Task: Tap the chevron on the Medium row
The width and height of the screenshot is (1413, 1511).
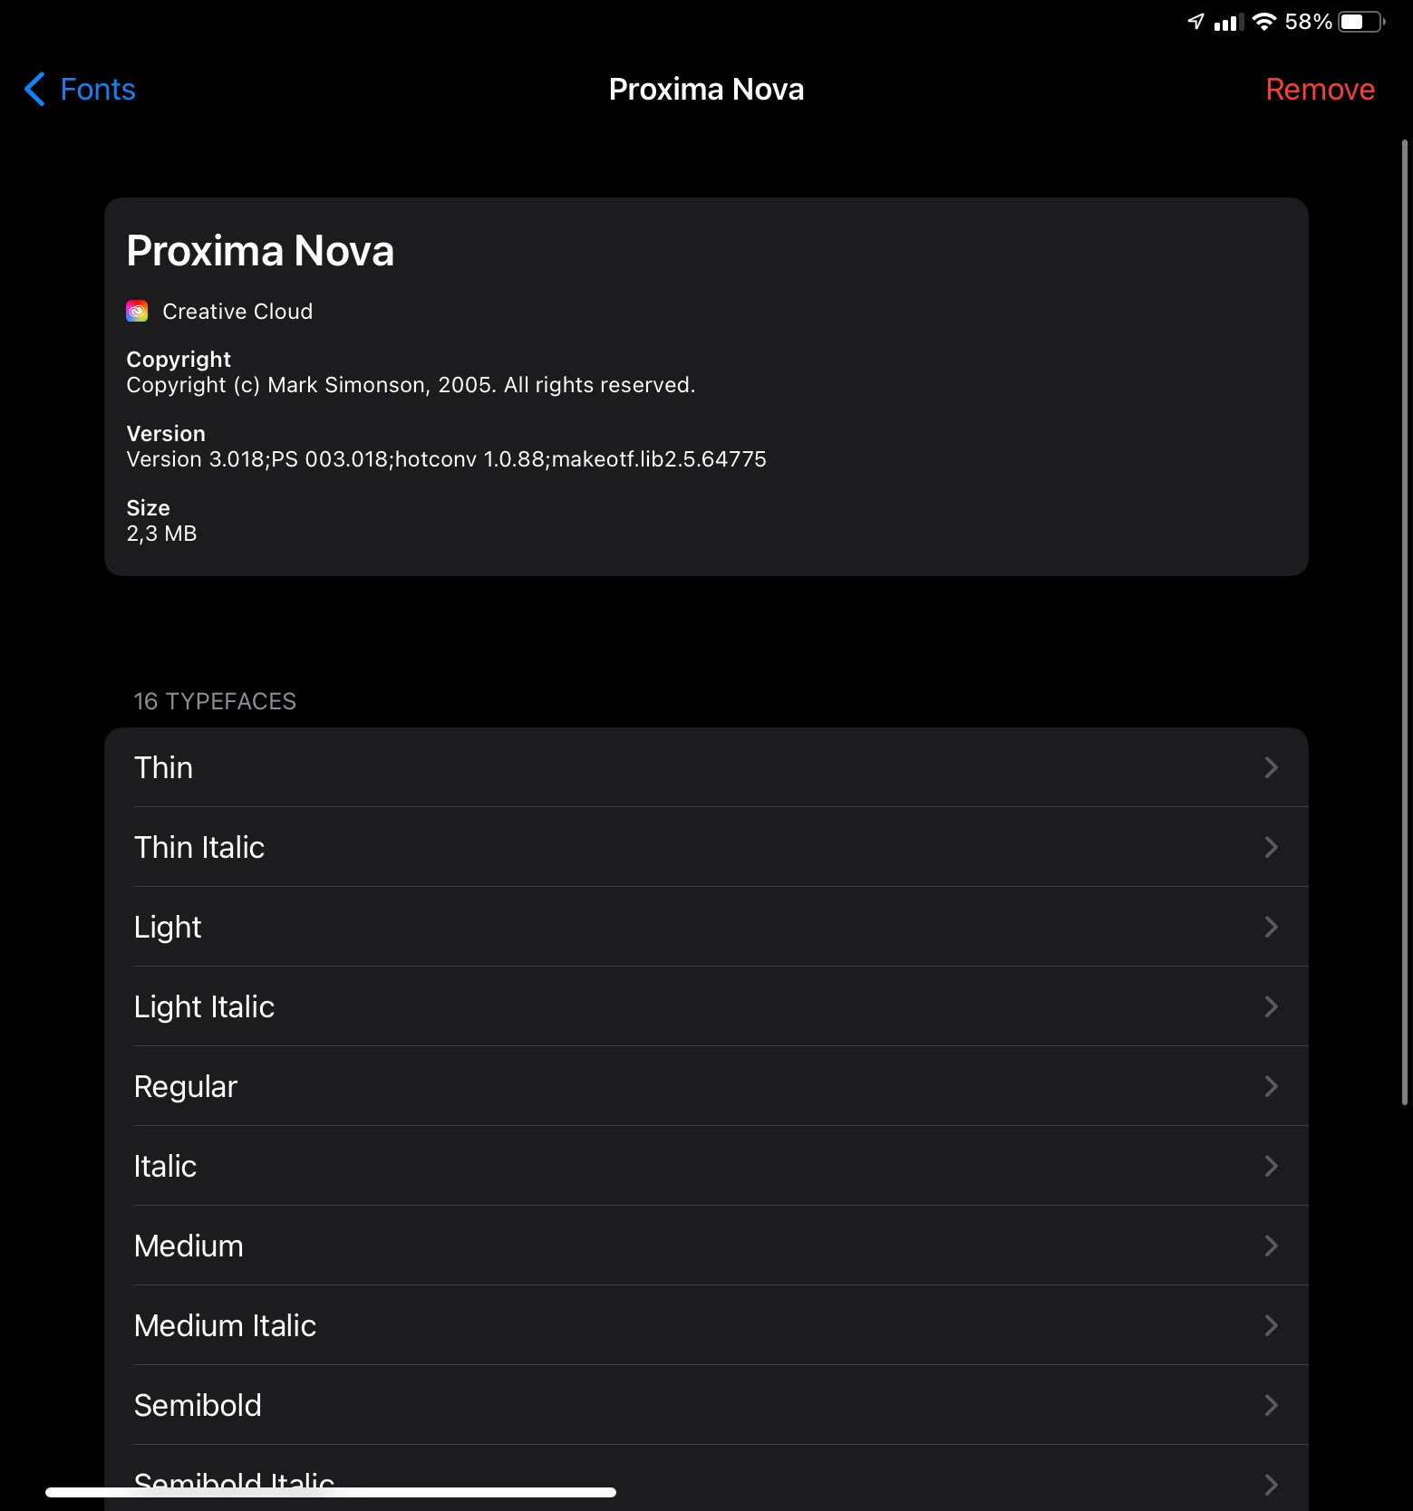Action: tap(1271, 1246)
